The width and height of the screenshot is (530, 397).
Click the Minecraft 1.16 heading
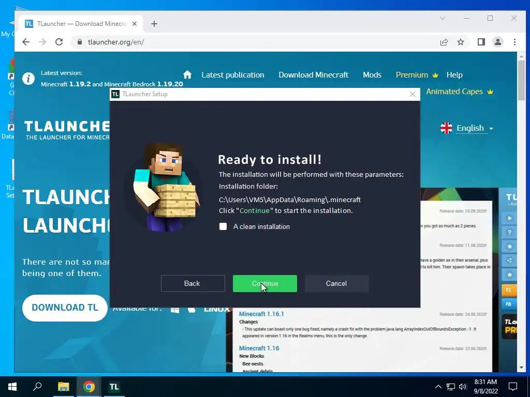tap(259, 348)
